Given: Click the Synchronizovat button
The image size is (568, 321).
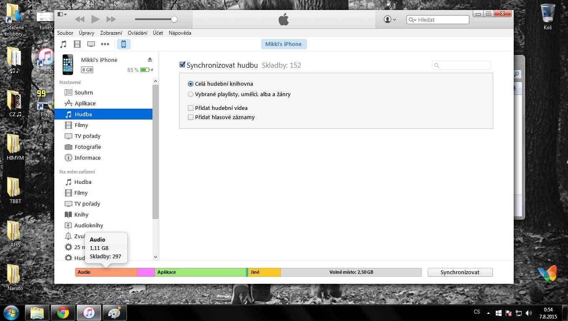Looking at the screenshot, I should (460, 272).
